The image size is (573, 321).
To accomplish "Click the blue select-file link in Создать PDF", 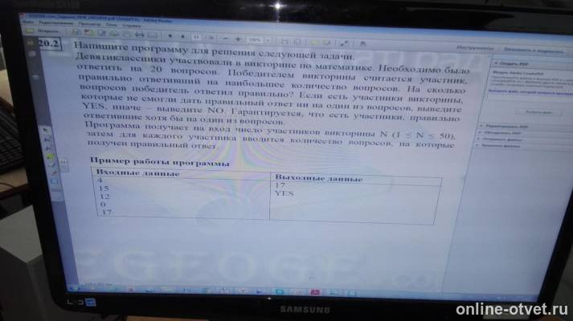I will point(530,92).
